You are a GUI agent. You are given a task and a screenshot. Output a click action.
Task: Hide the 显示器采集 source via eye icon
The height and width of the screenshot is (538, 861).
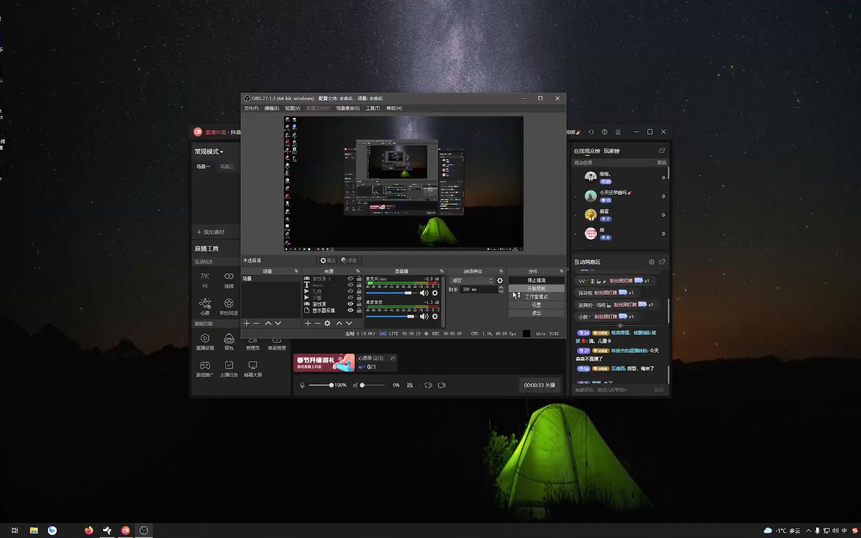(350, 310)
